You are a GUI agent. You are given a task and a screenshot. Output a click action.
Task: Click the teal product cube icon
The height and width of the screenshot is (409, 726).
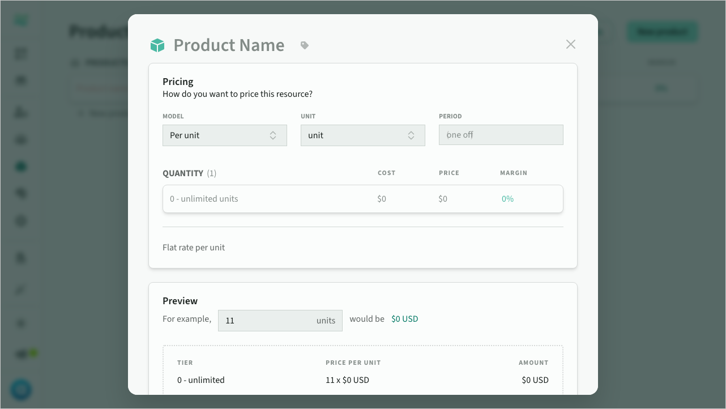pos(157,45)
